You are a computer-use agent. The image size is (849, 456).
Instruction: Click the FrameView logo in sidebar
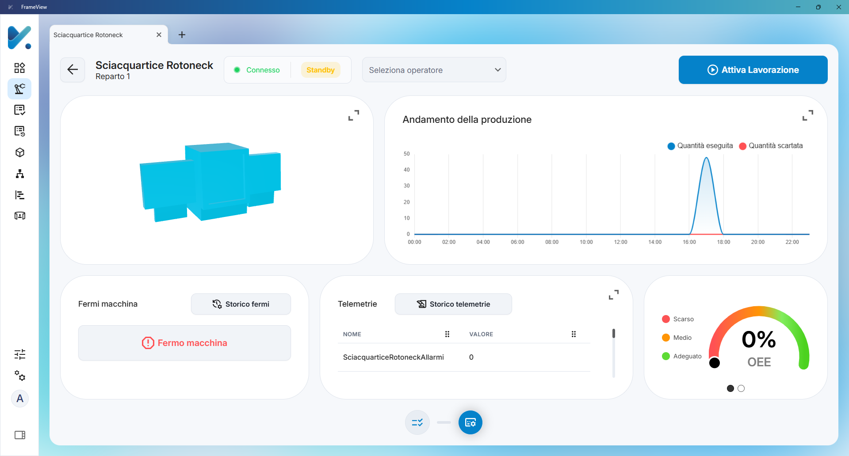(19, 38)
